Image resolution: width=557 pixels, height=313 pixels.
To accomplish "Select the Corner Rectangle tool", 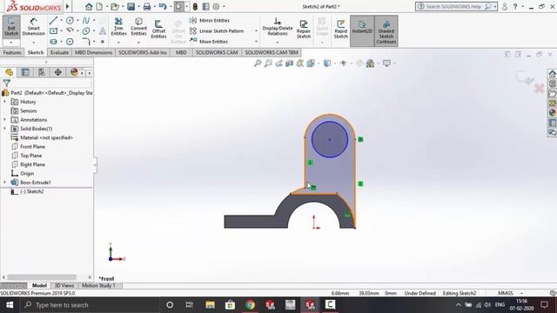I will click(x=54, y=31).
